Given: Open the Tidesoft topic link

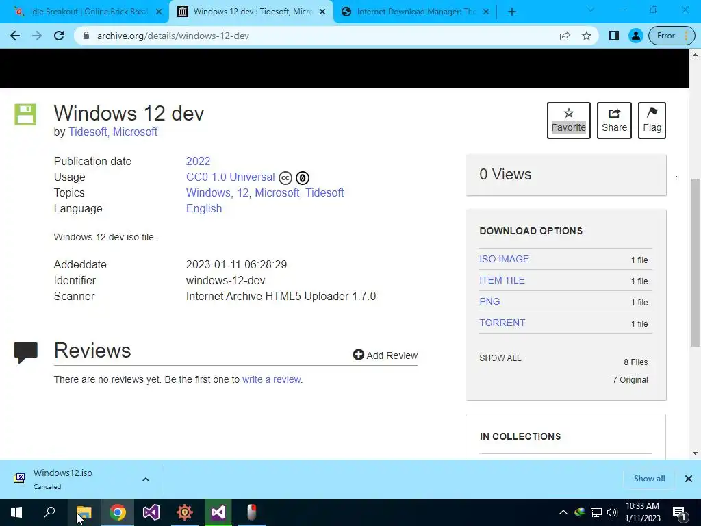Looking at the screenshot, I should [324, 192].
